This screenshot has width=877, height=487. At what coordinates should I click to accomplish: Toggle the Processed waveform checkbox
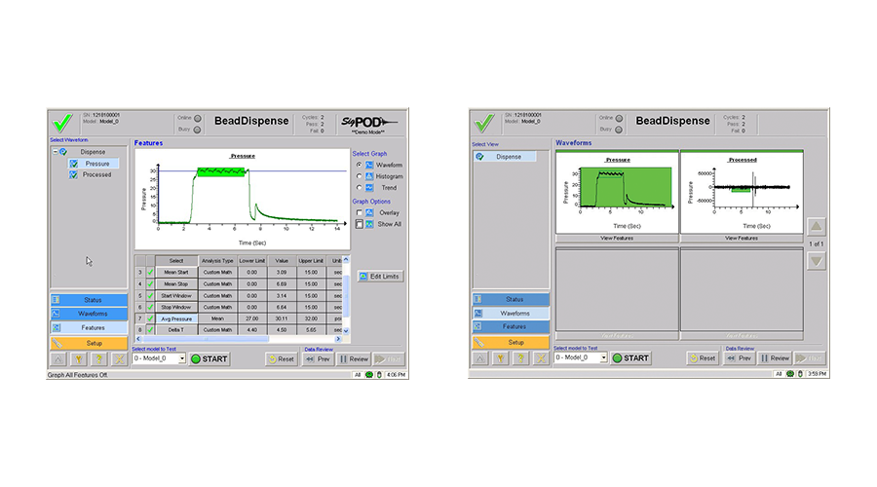(x=74, y=175)
